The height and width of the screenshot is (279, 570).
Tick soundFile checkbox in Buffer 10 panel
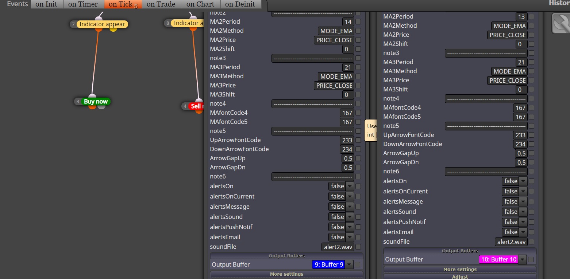coord(531,242)
